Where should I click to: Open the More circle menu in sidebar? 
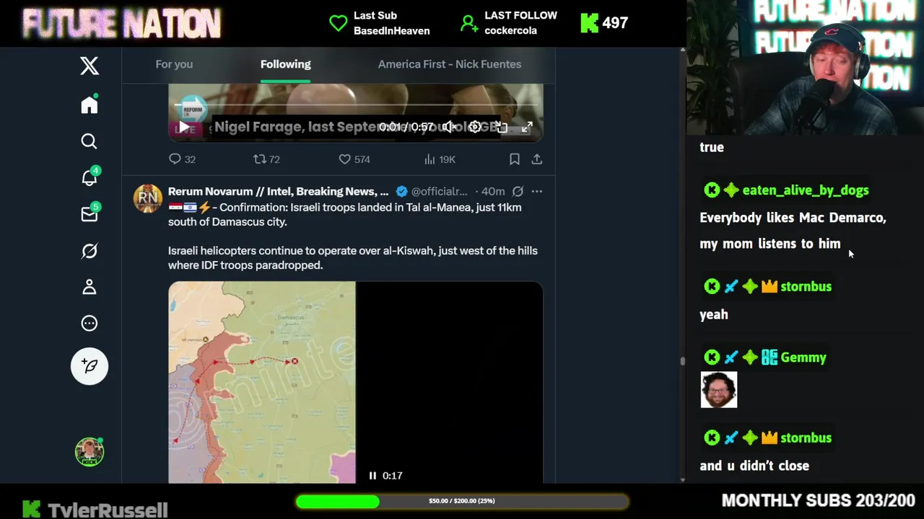coord(90,323)
